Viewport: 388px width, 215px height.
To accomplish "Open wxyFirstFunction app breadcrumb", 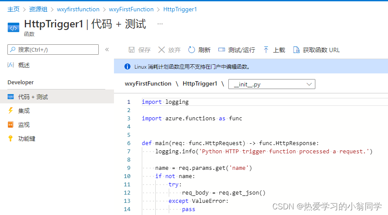I will coord(131,10).
